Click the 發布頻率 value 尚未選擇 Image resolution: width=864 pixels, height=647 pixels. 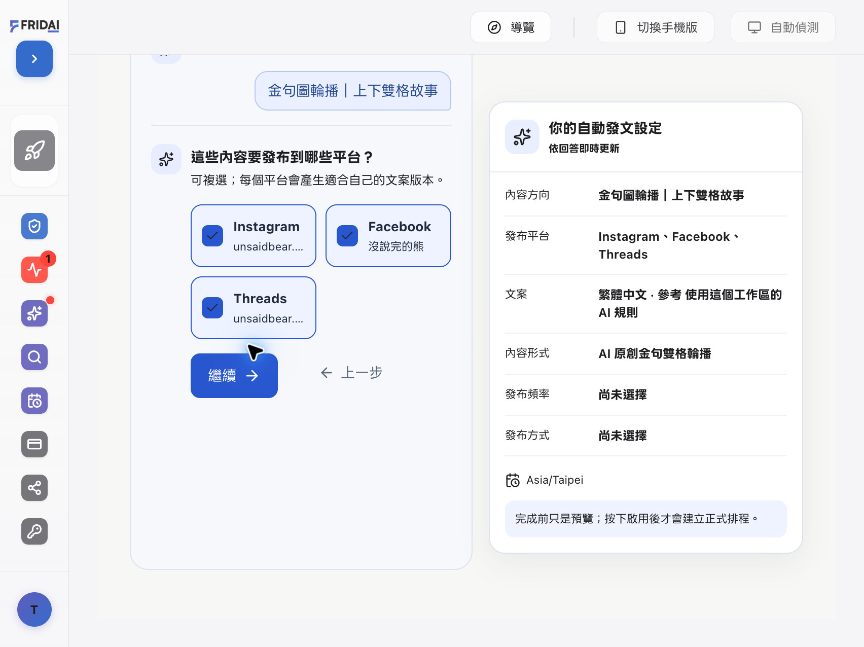pos(623,394)
